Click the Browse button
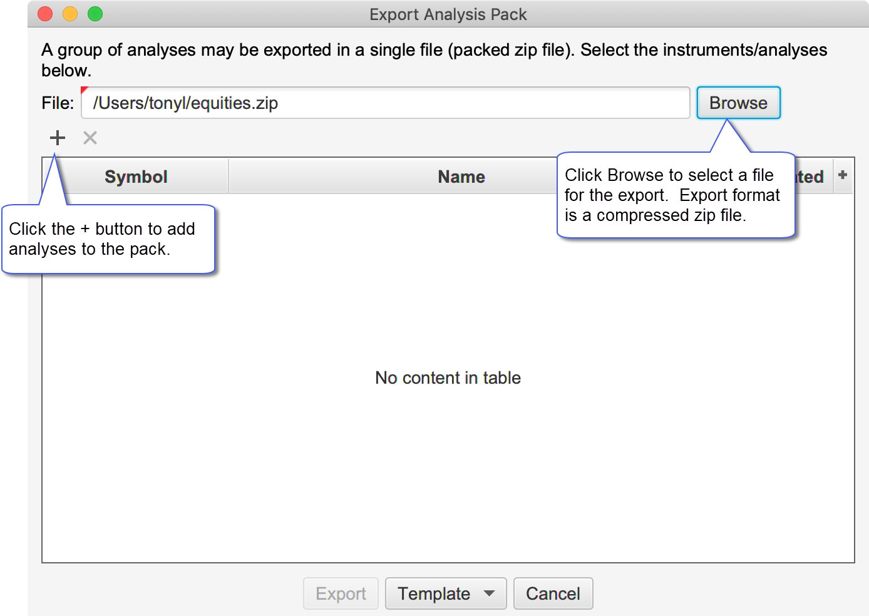This screenshot has width=869, height=616. click(x=738, y=103)
